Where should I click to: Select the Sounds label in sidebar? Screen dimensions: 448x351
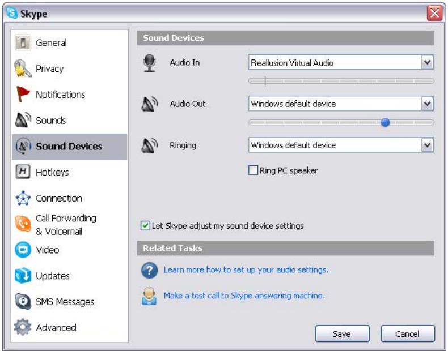click(51, 121)
